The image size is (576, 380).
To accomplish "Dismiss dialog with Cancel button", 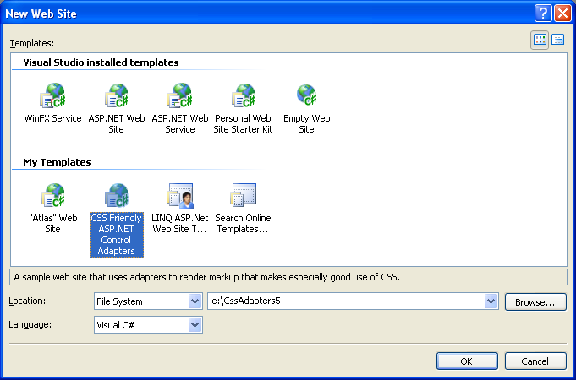I will (x=535, y=361).
